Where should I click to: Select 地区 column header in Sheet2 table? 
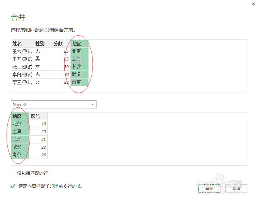20,116
